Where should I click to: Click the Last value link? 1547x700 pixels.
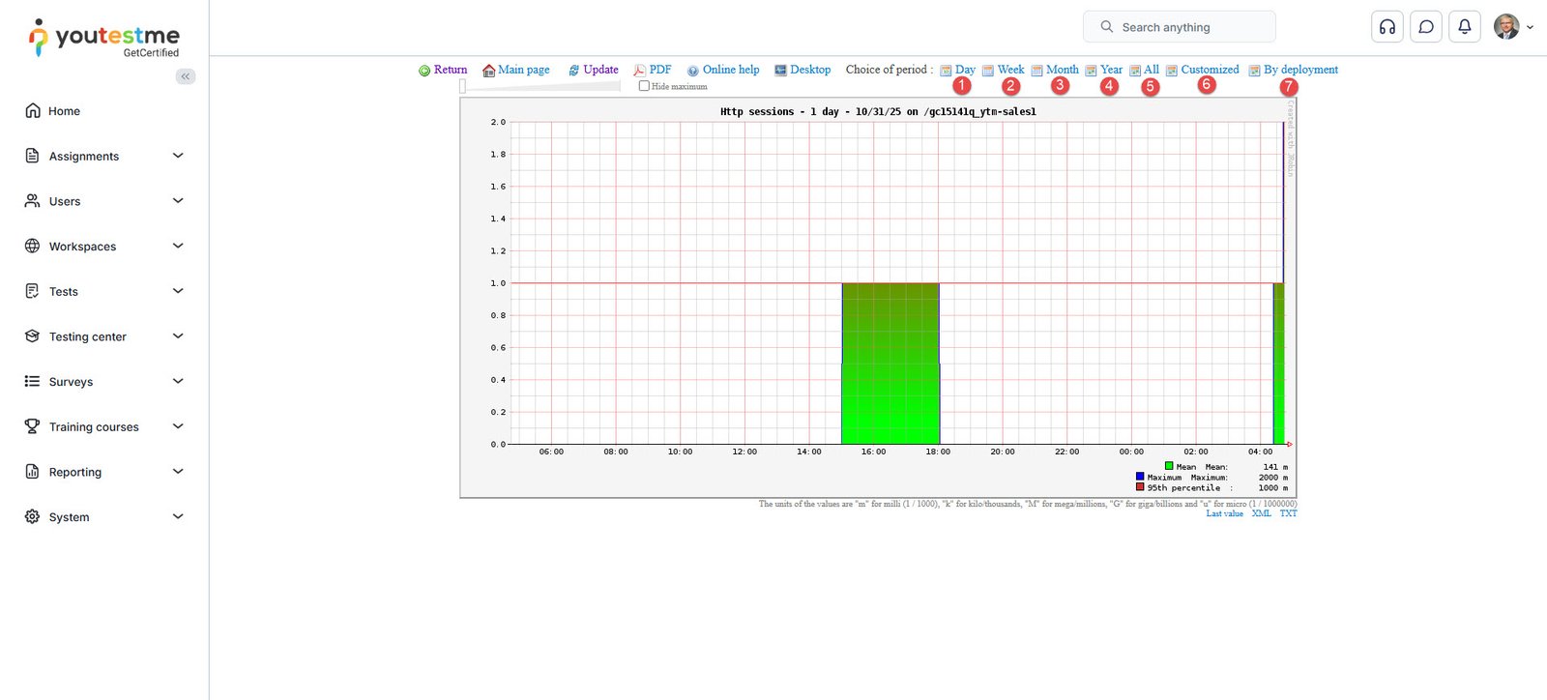[1224, 513]
